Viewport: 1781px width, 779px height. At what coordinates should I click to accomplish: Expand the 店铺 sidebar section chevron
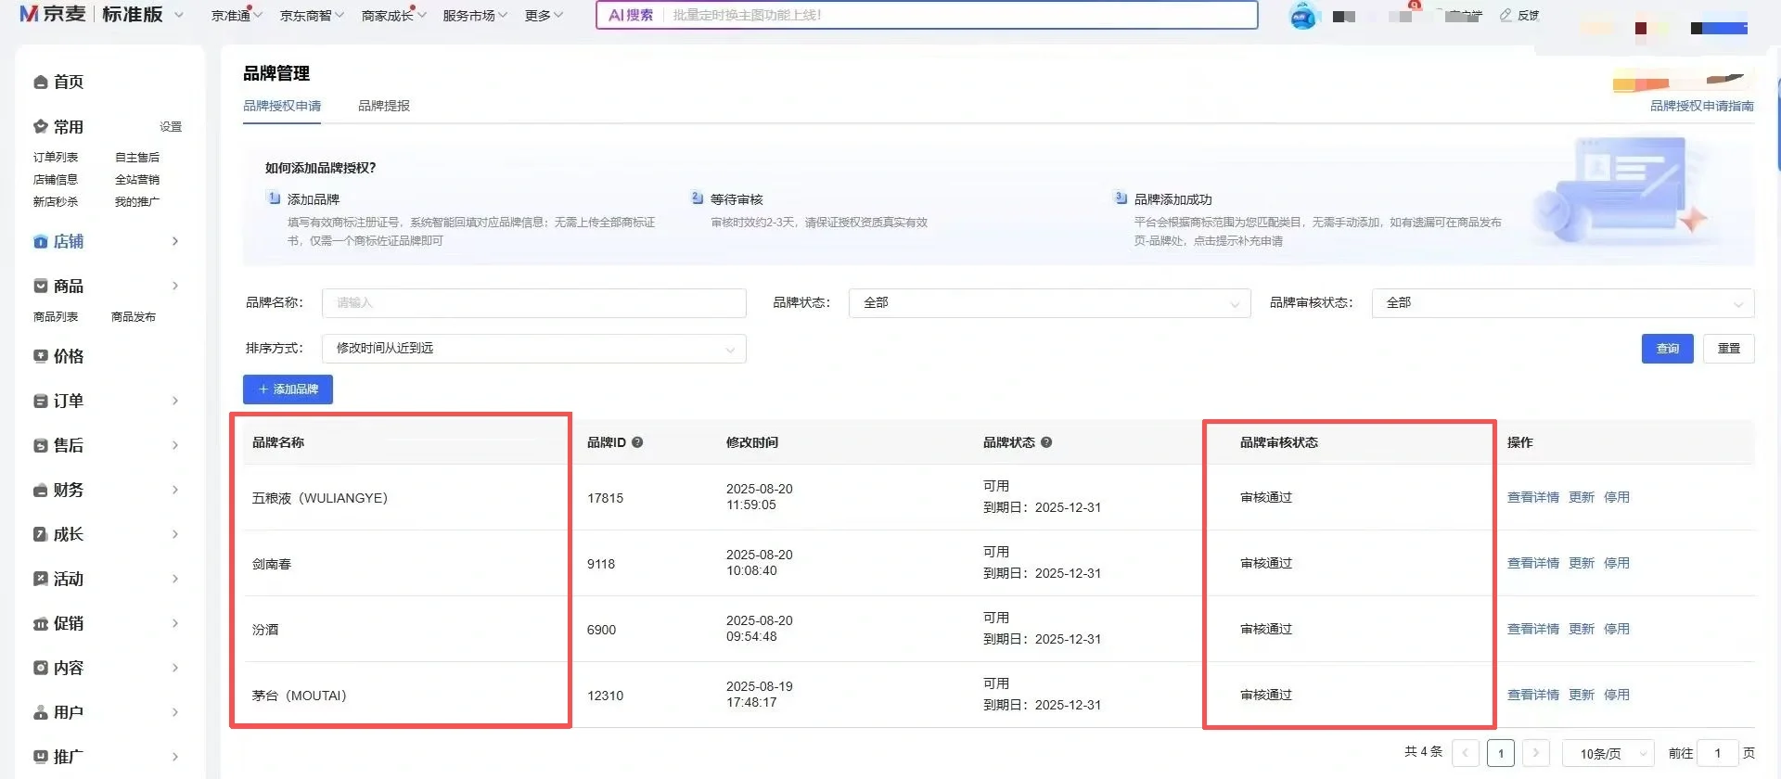coord(175,241)
